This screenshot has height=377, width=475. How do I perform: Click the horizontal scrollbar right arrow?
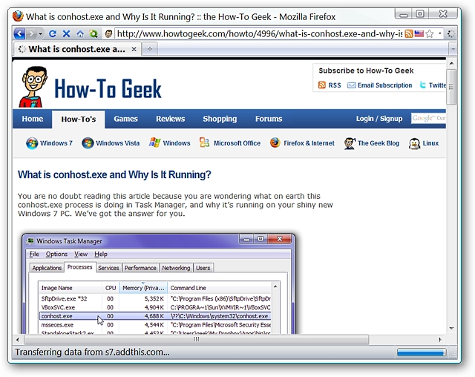click(x=440, y=339)
